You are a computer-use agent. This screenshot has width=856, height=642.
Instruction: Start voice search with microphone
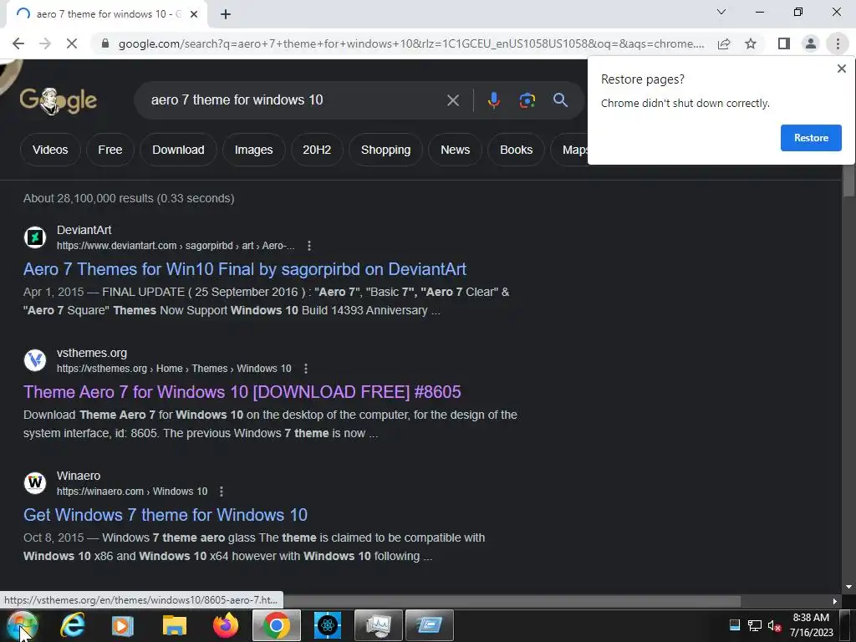tap(493, 100)
